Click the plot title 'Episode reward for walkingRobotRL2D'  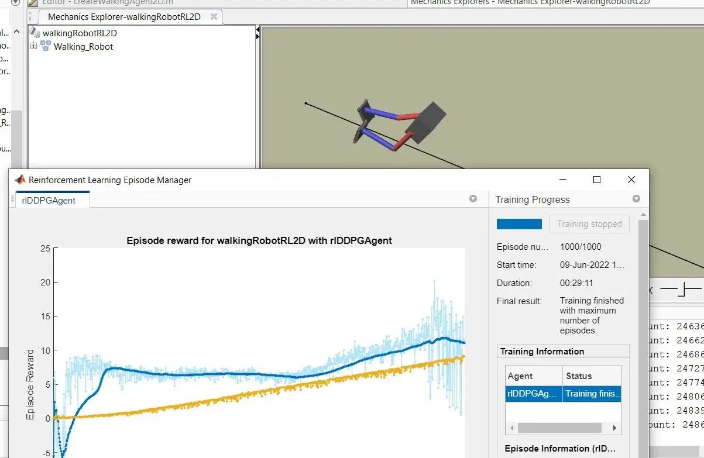point(259,240)
